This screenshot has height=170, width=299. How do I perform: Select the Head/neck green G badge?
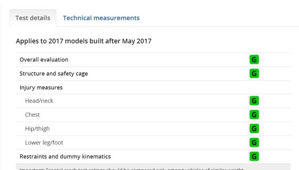point(254,101)
